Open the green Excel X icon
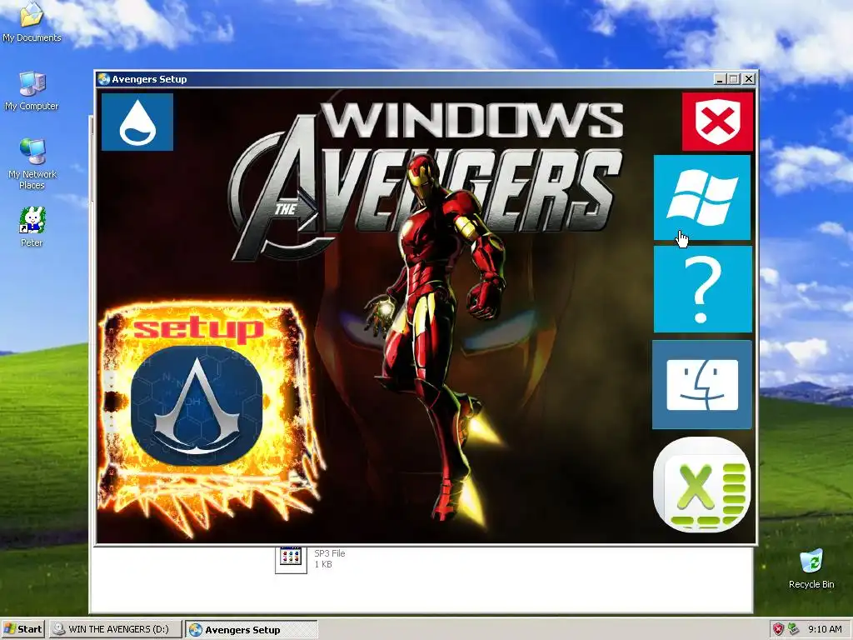 702,484
